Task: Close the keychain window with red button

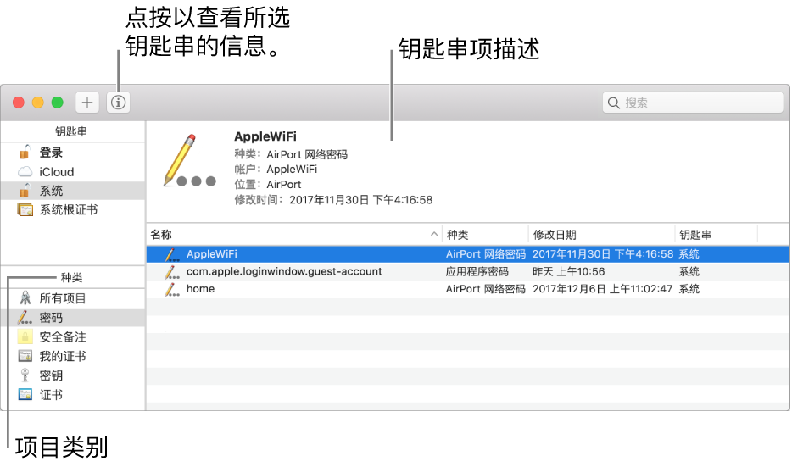Action: [18, 103]
